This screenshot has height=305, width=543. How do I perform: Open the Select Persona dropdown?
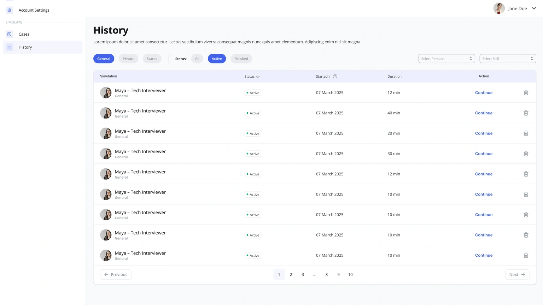tap(446, 59)
